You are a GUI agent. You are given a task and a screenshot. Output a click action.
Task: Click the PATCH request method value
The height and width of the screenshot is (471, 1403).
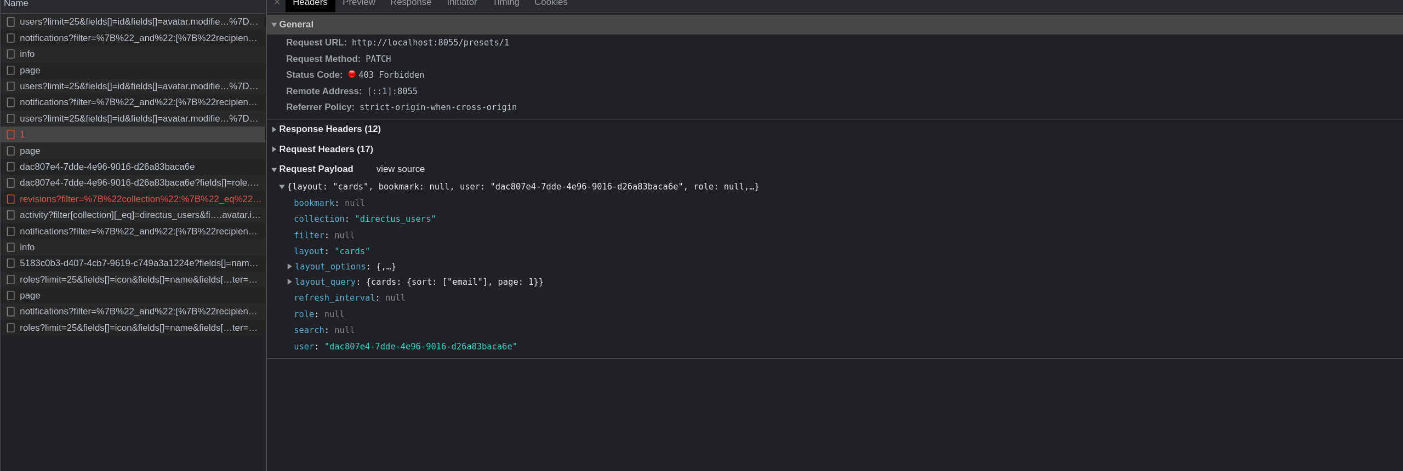(x=378, y=59)
